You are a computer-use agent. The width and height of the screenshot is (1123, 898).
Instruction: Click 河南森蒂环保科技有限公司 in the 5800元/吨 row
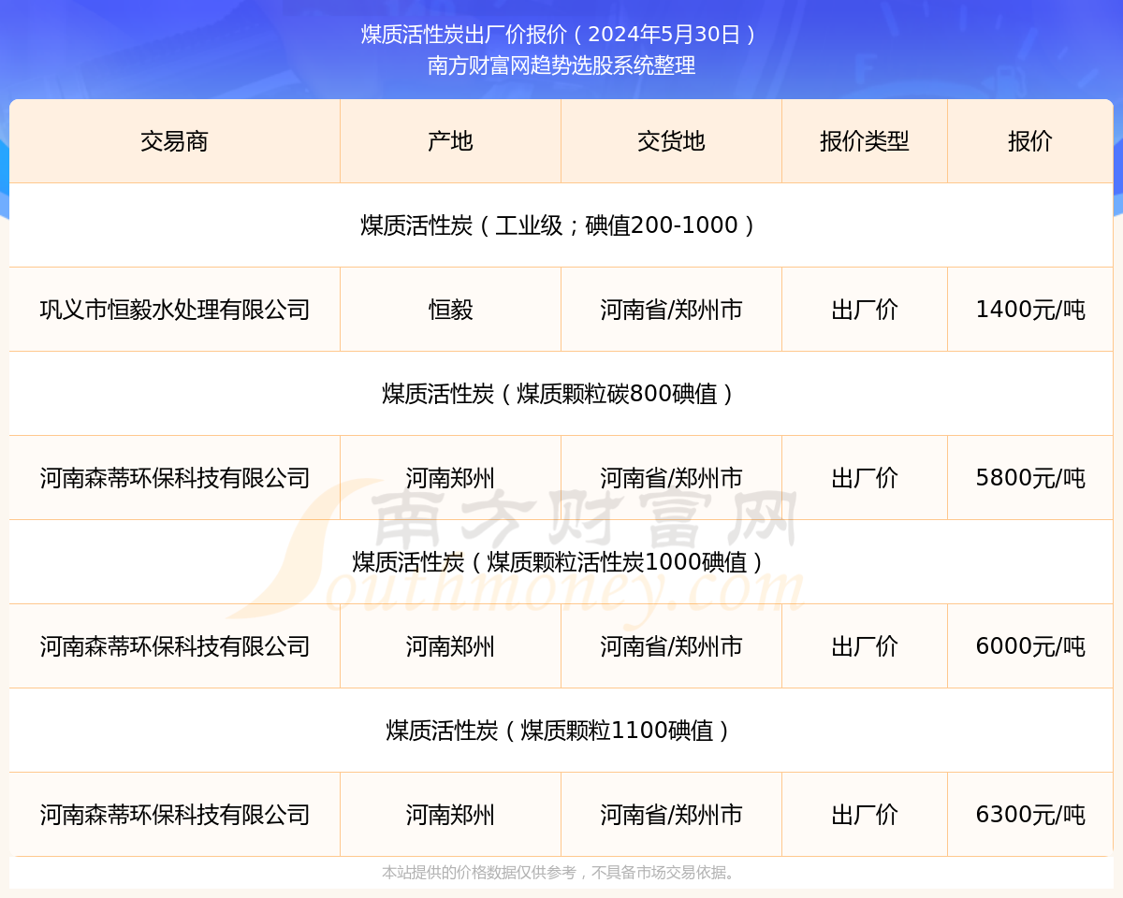pos(175,478)
